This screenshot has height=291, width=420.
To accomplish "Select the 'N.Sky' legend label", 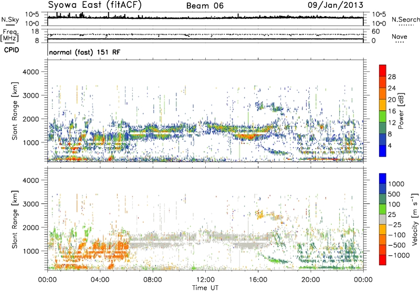I will pyautogui.click(x=10, y=19).
